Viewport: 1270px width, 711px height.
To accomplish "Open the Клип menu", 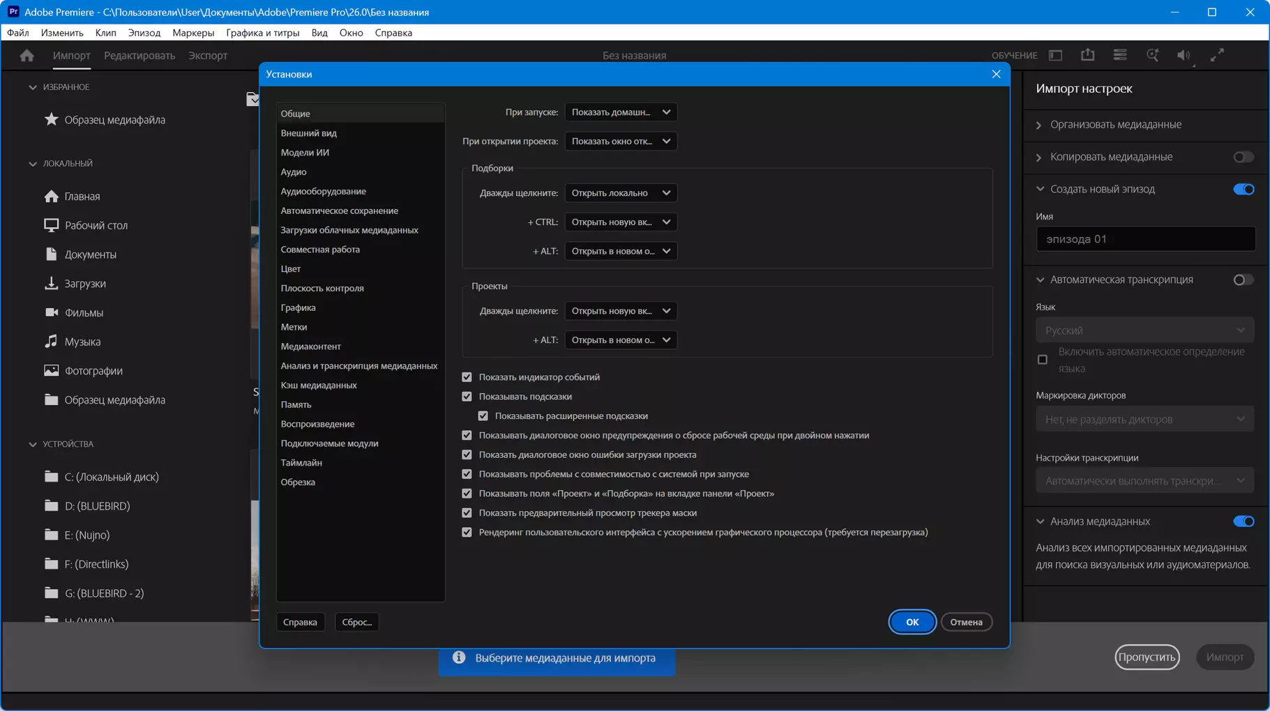I will (106, 33).
